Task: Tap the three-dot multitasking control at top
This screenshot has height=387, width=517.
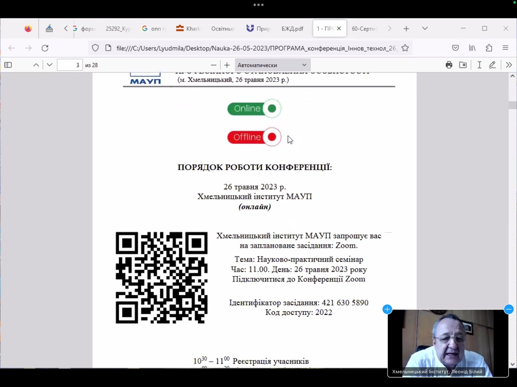Action: (258, 5)
